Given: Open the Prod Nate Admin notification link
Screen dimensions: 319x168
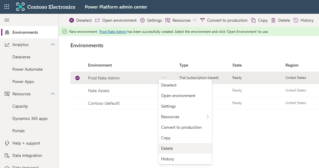Looking at the screenshot, I should (x=113, y=32).
